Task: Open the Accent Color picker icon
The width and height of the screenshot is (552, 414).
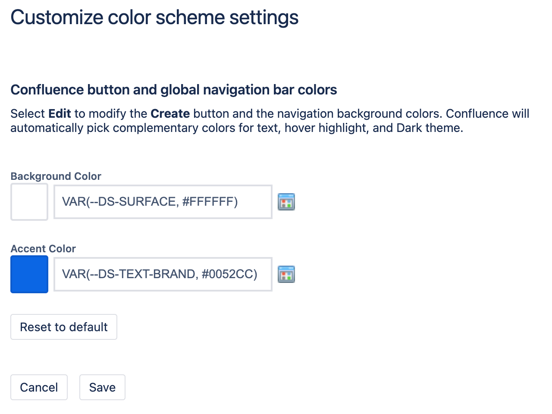Action: pos(286,274)
